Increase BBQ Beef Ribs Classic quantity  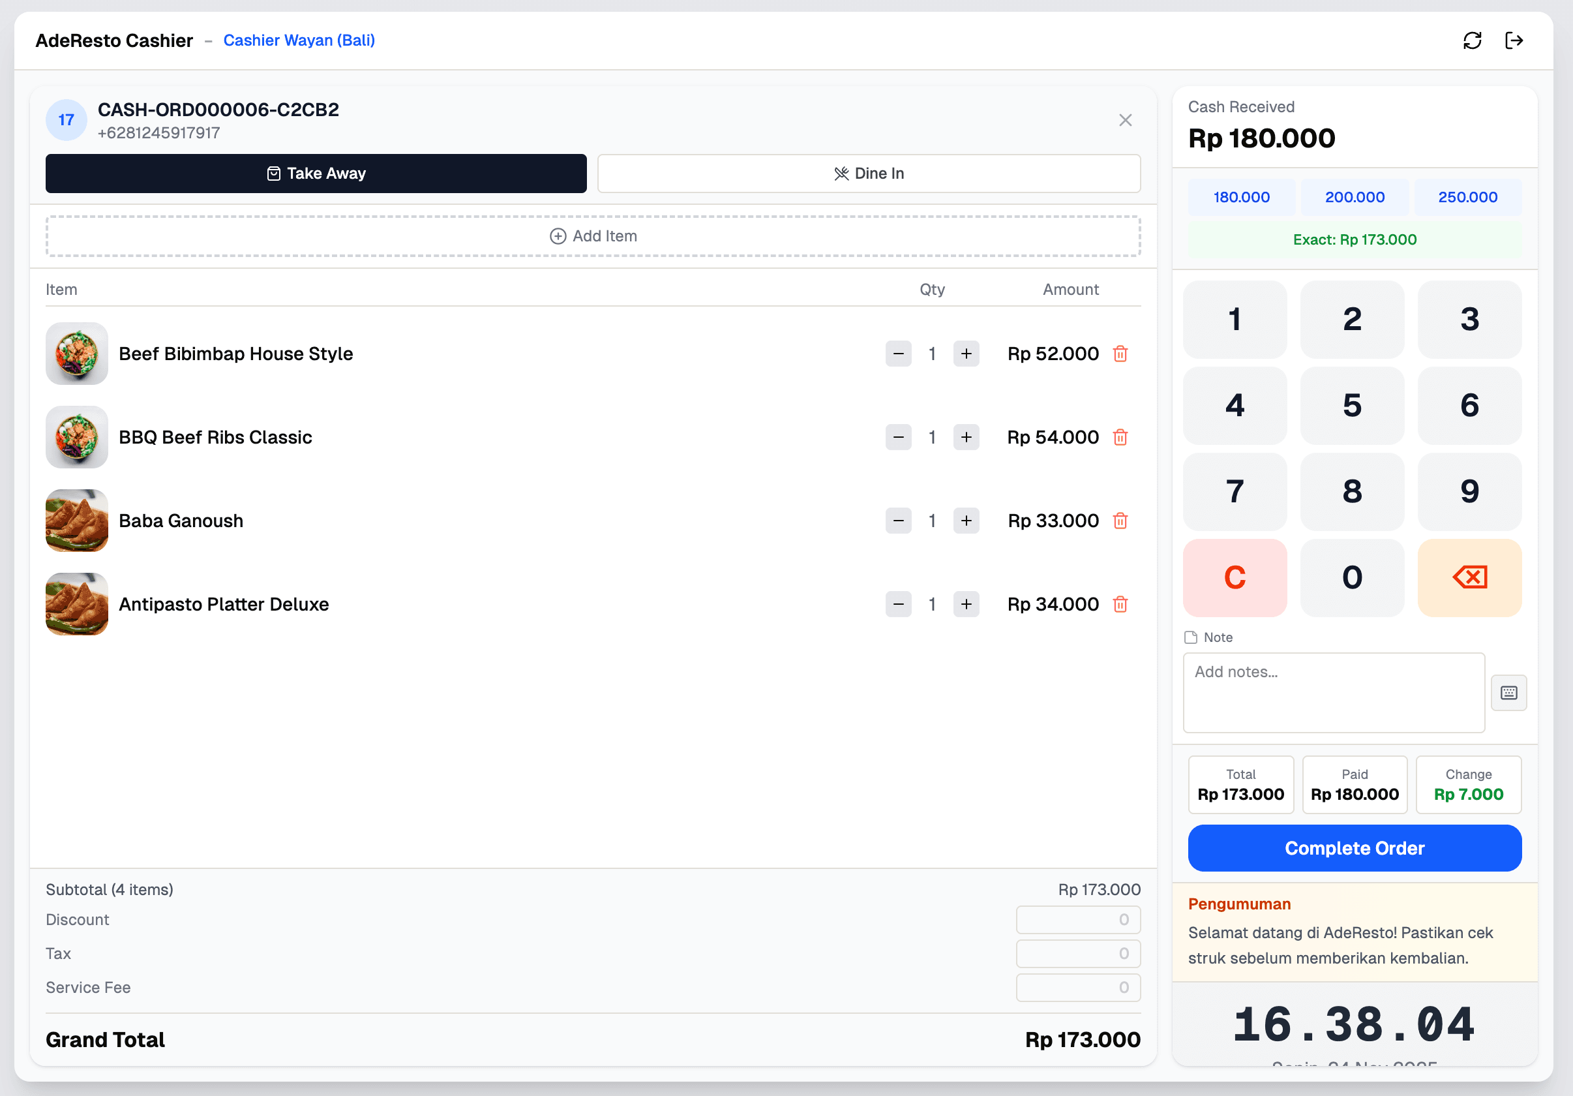point(966,437)
